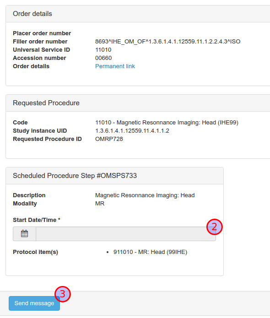The image size is (270, 318).
Task: Click the Description value in scheduled step
Action: [x=145, y=195]
